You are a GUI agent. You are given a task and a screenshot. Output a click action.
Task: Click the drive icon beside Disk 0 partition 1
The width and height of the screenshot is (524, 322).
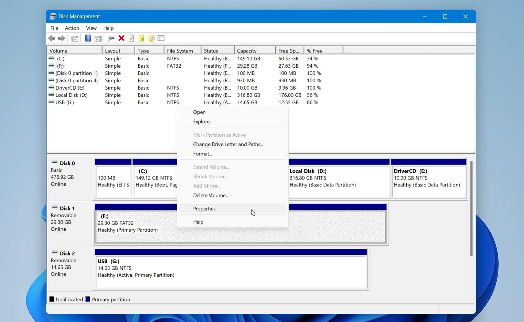tap(51, 73)
